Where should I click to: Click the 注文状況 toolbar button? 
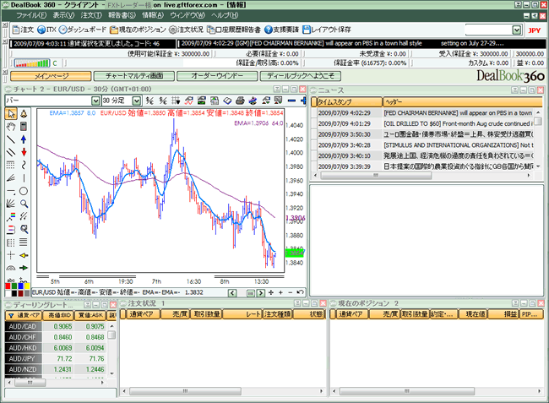point(186,30)
